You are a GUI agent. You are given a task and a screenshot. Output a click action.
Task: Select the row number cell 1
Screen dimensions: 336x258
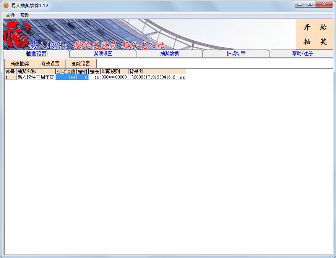tap(10, 77)
